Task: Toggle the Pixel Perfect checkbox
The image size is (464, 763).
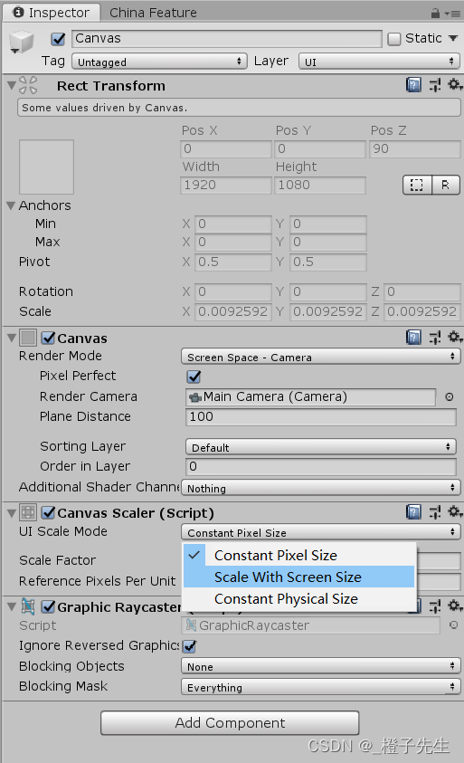Action: click(x=194, y=377)
